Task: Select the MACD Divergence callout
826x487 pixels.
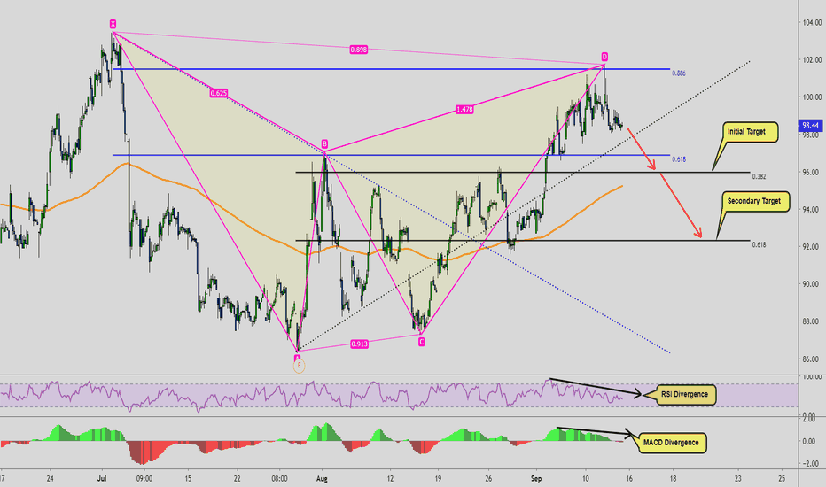Action: (671, 443)
